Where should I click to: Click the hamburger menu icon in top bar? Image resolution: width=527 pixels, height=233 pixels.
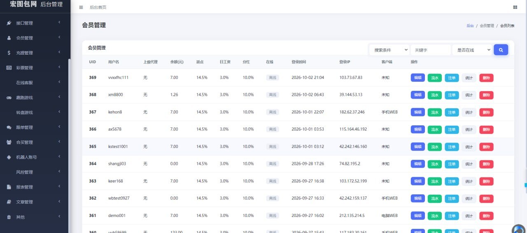pyautogui.click(x=81, y=7)
